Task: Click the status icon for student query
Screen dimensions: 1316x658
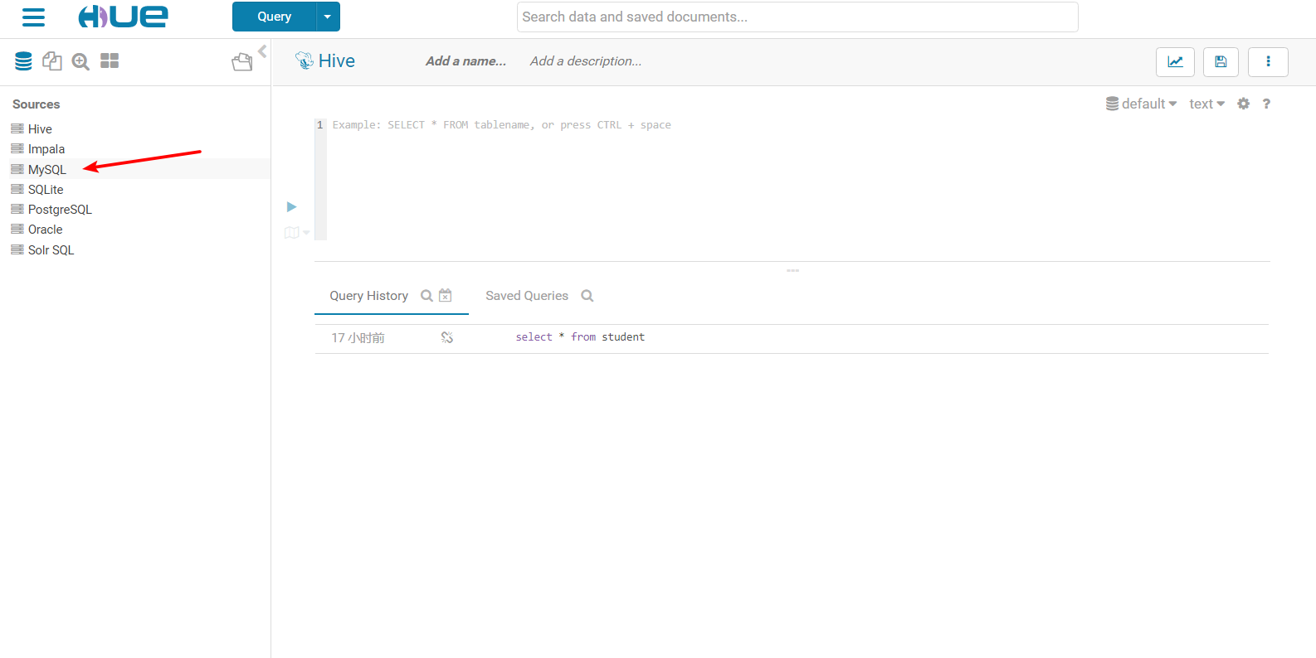Action: click(447, 337)
